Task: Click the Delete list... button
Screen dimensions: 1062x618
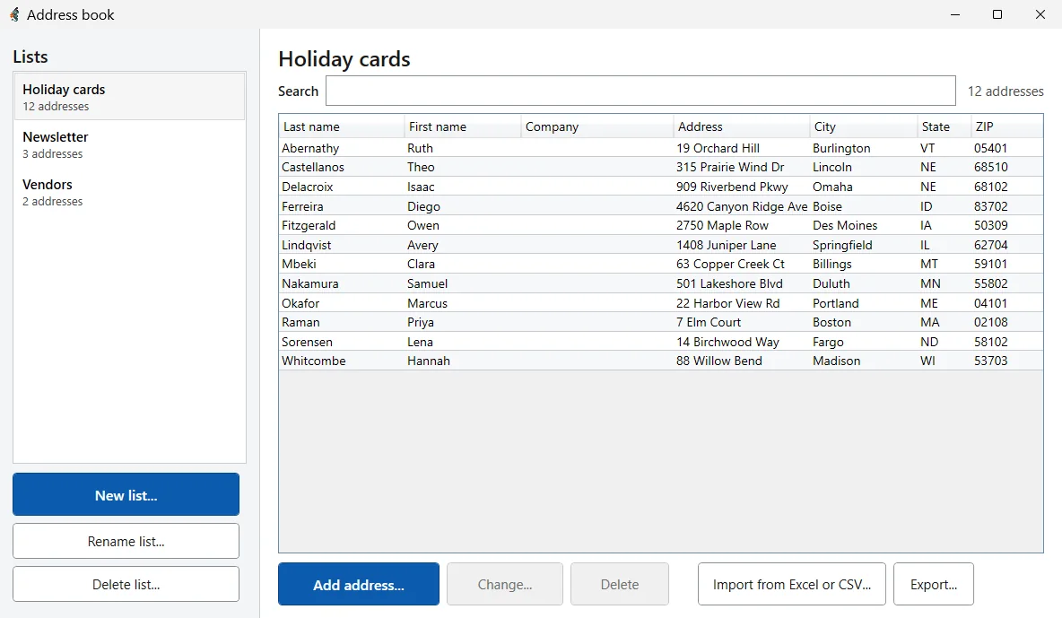Action: click(126, 584)
